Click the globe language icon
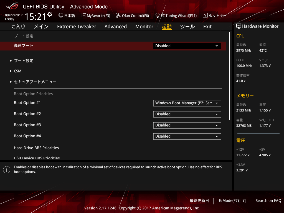 pos(61,15)
